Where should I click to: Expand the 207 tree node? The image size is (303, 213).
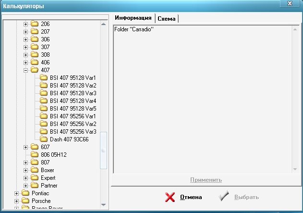(25, 32)
